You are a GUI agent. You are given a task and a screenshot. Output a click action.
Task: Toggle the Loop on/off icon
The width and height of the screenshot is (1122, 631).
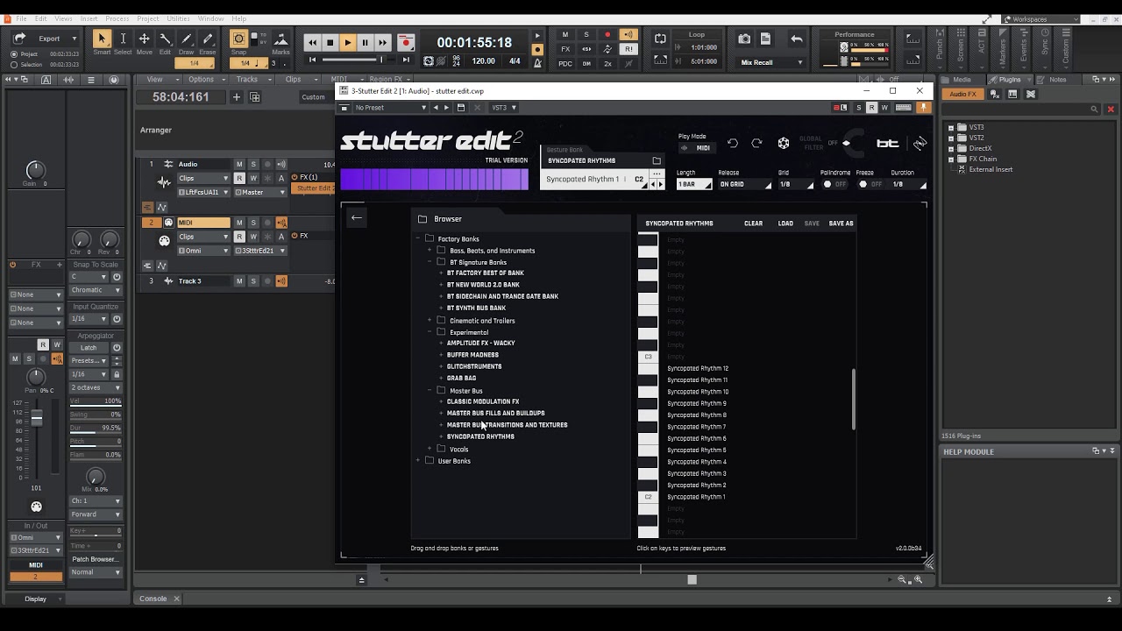[660, 39]
